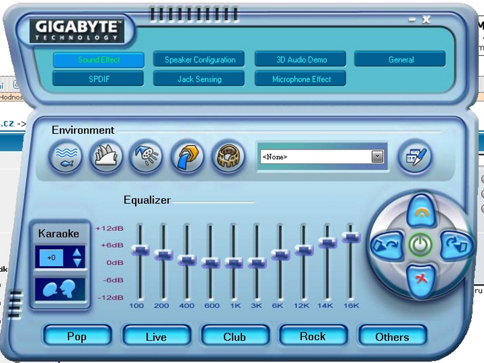Open the environment edit icon
The height and width of the screenshot is (363, 484).
[414, 157]
